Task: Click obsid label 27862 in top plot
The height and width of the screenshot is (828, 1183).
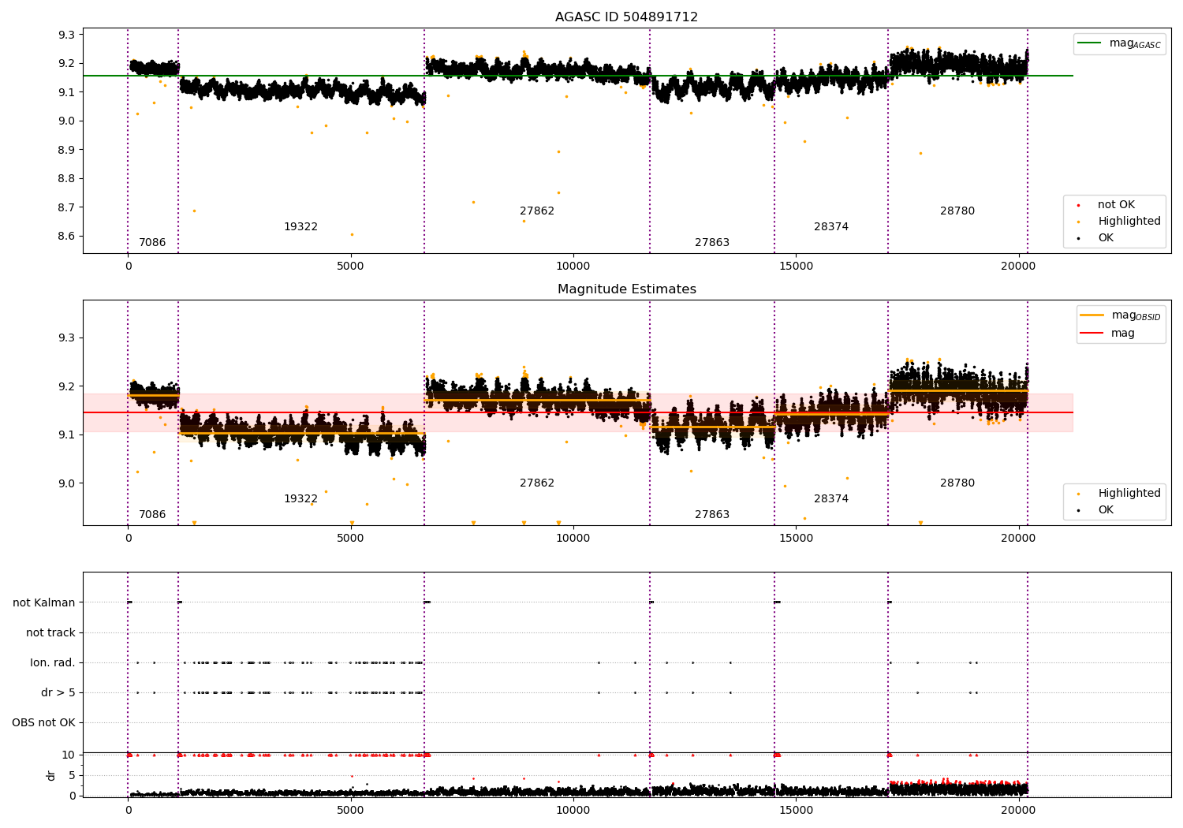Action: pos(537,211)
